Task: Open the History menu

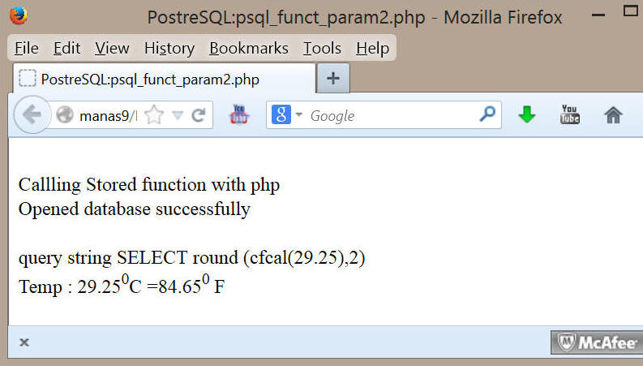Action: tap(169, 49)
